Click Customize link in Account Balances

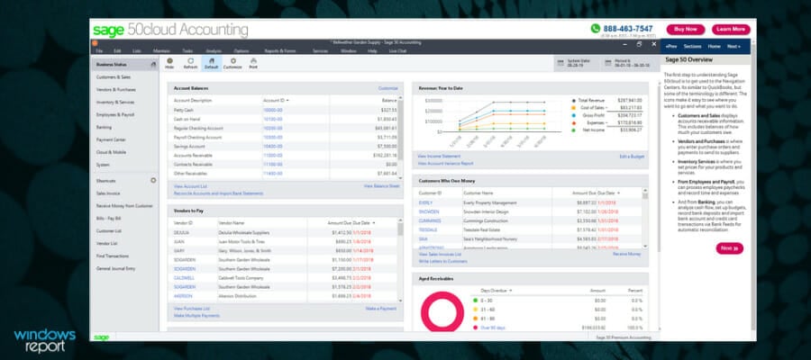pos(387,88)
